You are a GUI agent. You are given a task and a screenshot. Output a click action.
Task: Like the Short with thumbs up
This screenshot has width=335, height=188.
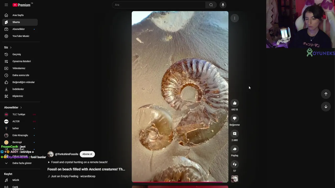pyautogui.click(x=235, y=103)
